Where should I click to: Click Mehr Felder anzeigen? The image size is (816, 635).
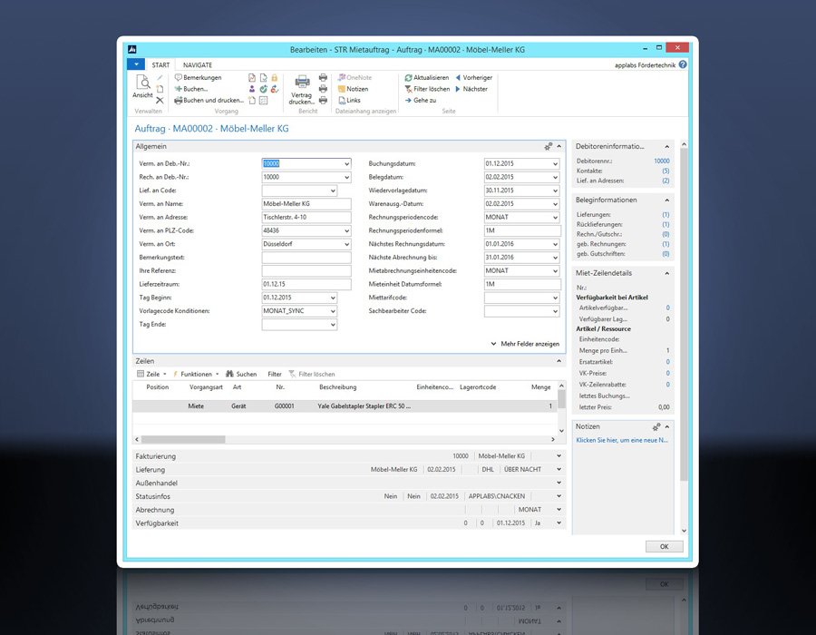click(x=525, y=344)
